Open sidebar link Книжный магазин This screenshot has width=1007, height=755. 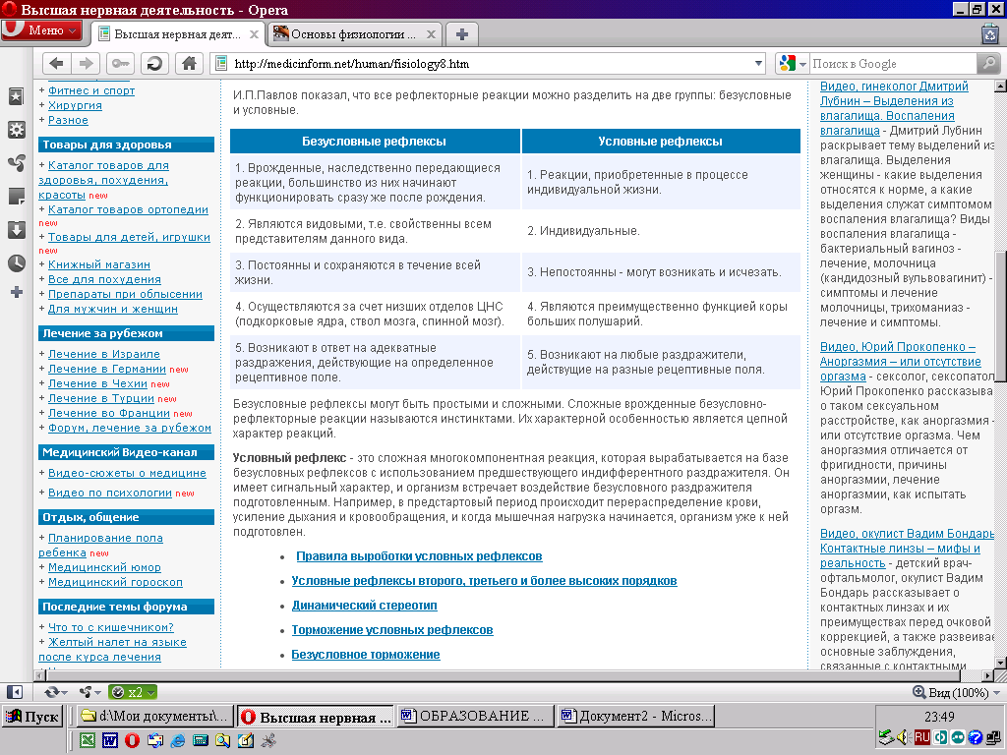99,264
